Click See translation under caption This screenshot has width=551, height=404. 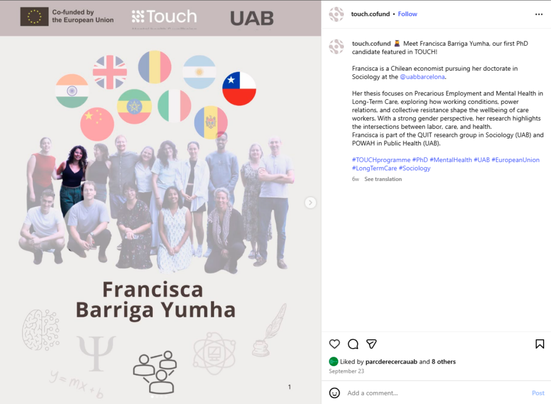point(383,179)
